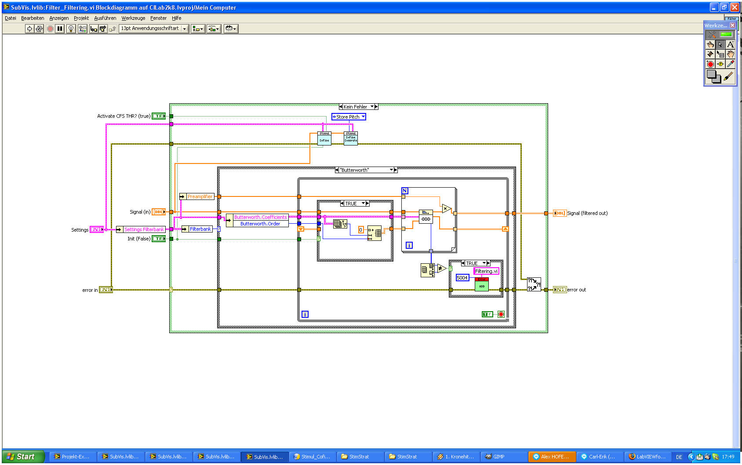Select the Set Breakpoint tool
Image resolution: width=742 pixels, height=465 pixels.
click(710, 64)
